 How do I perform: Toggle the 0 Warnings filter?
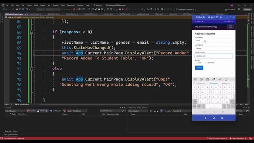tap(42, 111)
